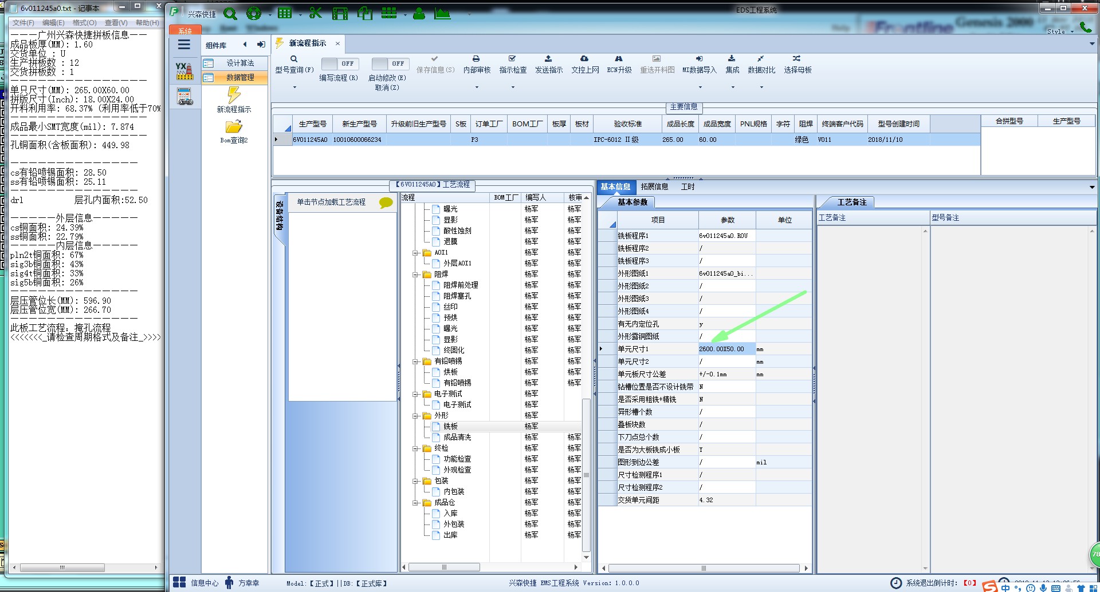Click the 单元尺寸1 value field
This screenshot has width=1100, height=592.
click(x=726, y=349)
